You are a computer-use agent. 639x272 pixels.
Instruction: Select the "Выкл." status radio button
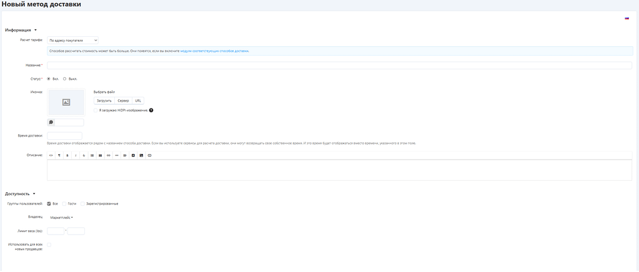tap(65, 79)
